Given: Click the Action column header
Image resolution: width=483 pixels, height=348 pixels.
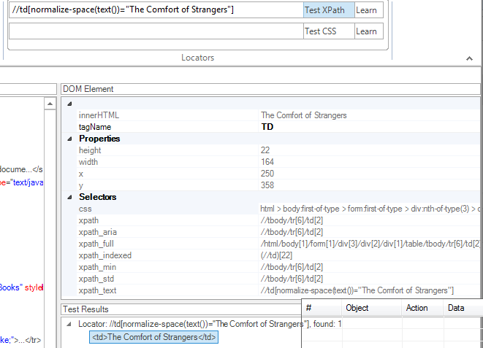Looking at the screenshot, I should coord(417,308).
